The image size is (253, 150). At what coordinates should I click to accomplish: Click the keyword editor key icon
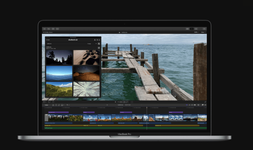49,29
